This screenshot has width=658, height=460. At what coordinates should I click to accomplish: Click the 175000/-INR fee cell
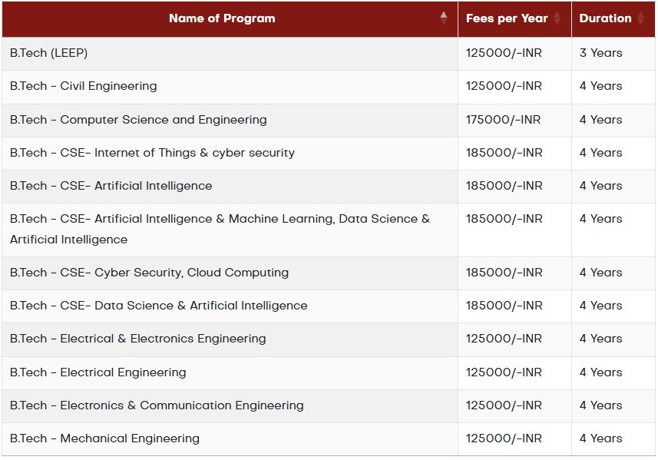[514, 120]
